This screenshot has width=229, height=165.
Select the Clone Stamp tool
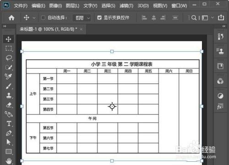[9, 95]
